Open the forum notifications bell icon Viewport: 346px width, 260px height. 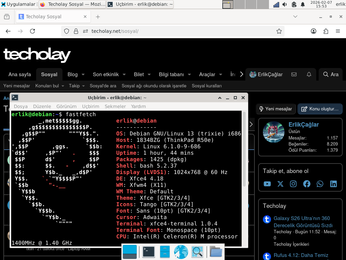tap(309, 74)
